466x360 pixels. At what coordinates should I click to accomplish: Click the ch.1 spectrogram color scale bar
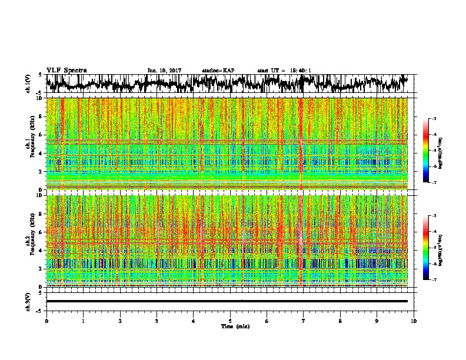[x=425, y=151]
